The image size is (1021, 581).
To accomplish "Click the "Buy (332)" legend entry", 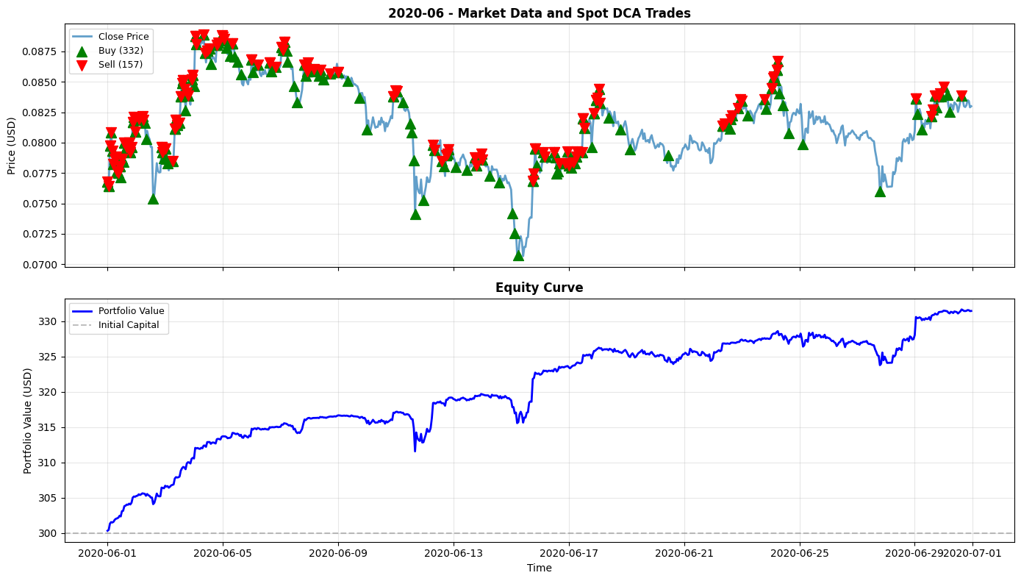I will [x=121, y=51].
